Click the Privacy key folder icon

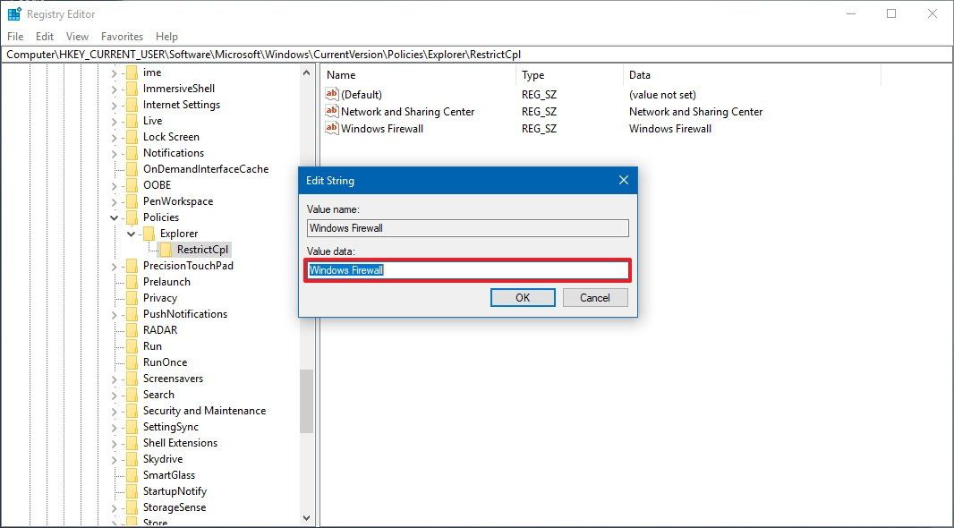(x=132, y=297)
